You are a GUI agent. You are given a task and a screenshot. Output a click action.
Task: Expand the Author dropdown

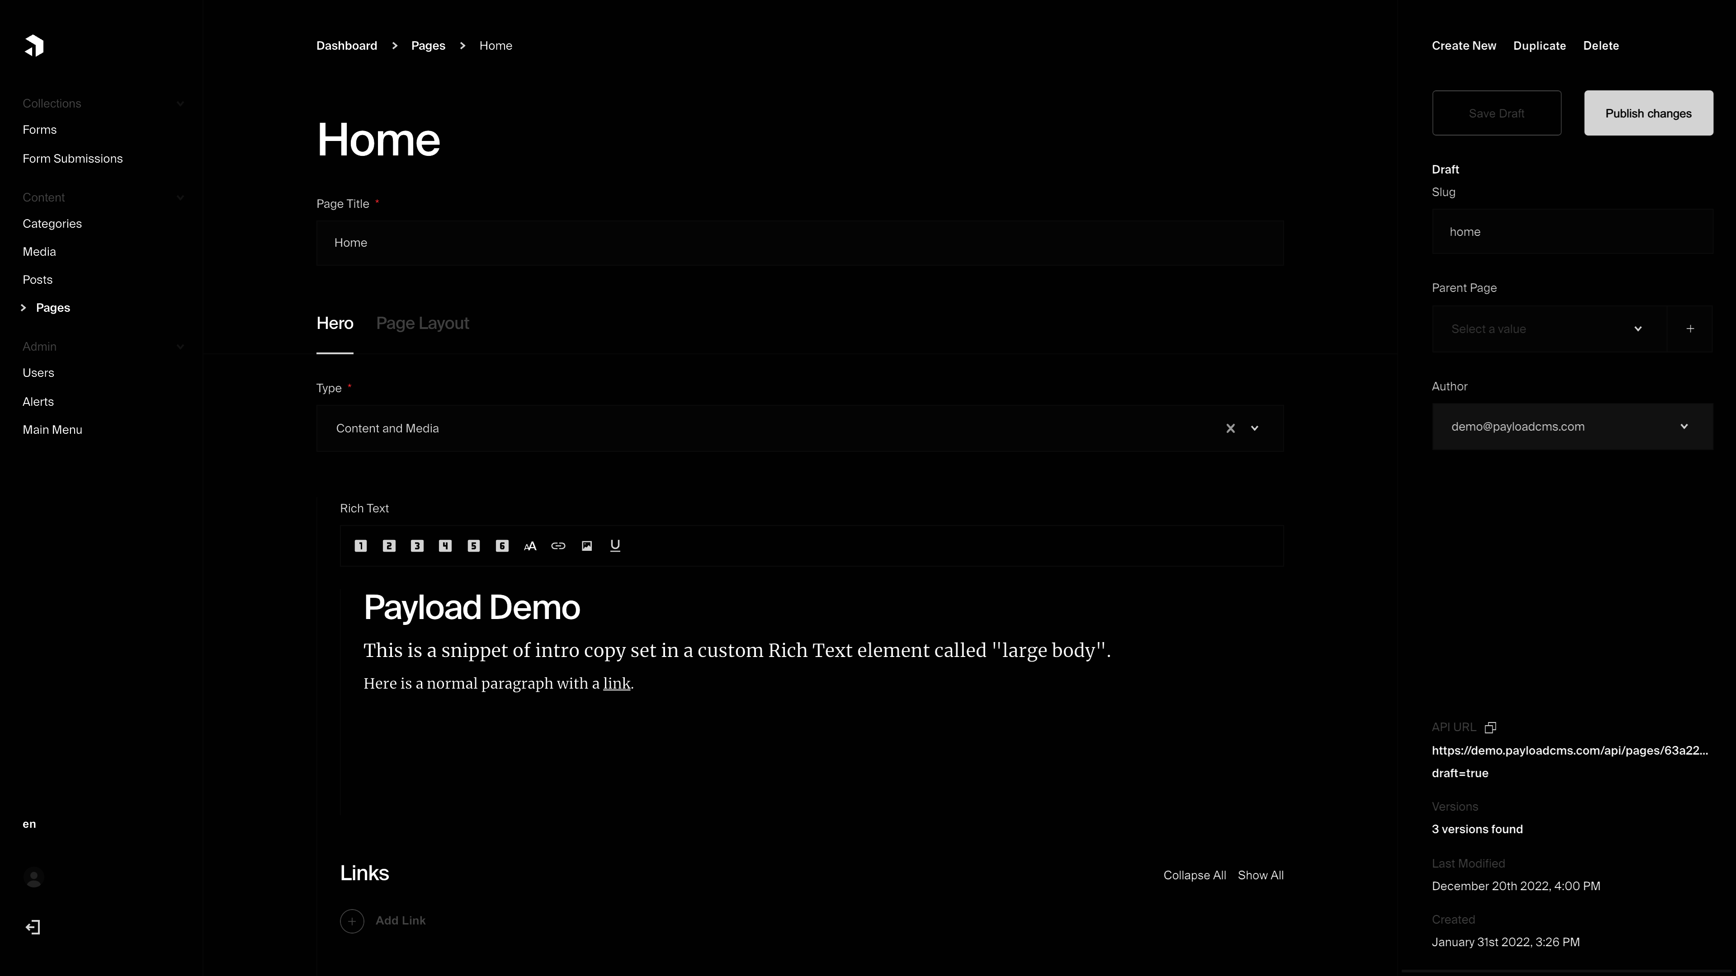tap(1684, 427)
